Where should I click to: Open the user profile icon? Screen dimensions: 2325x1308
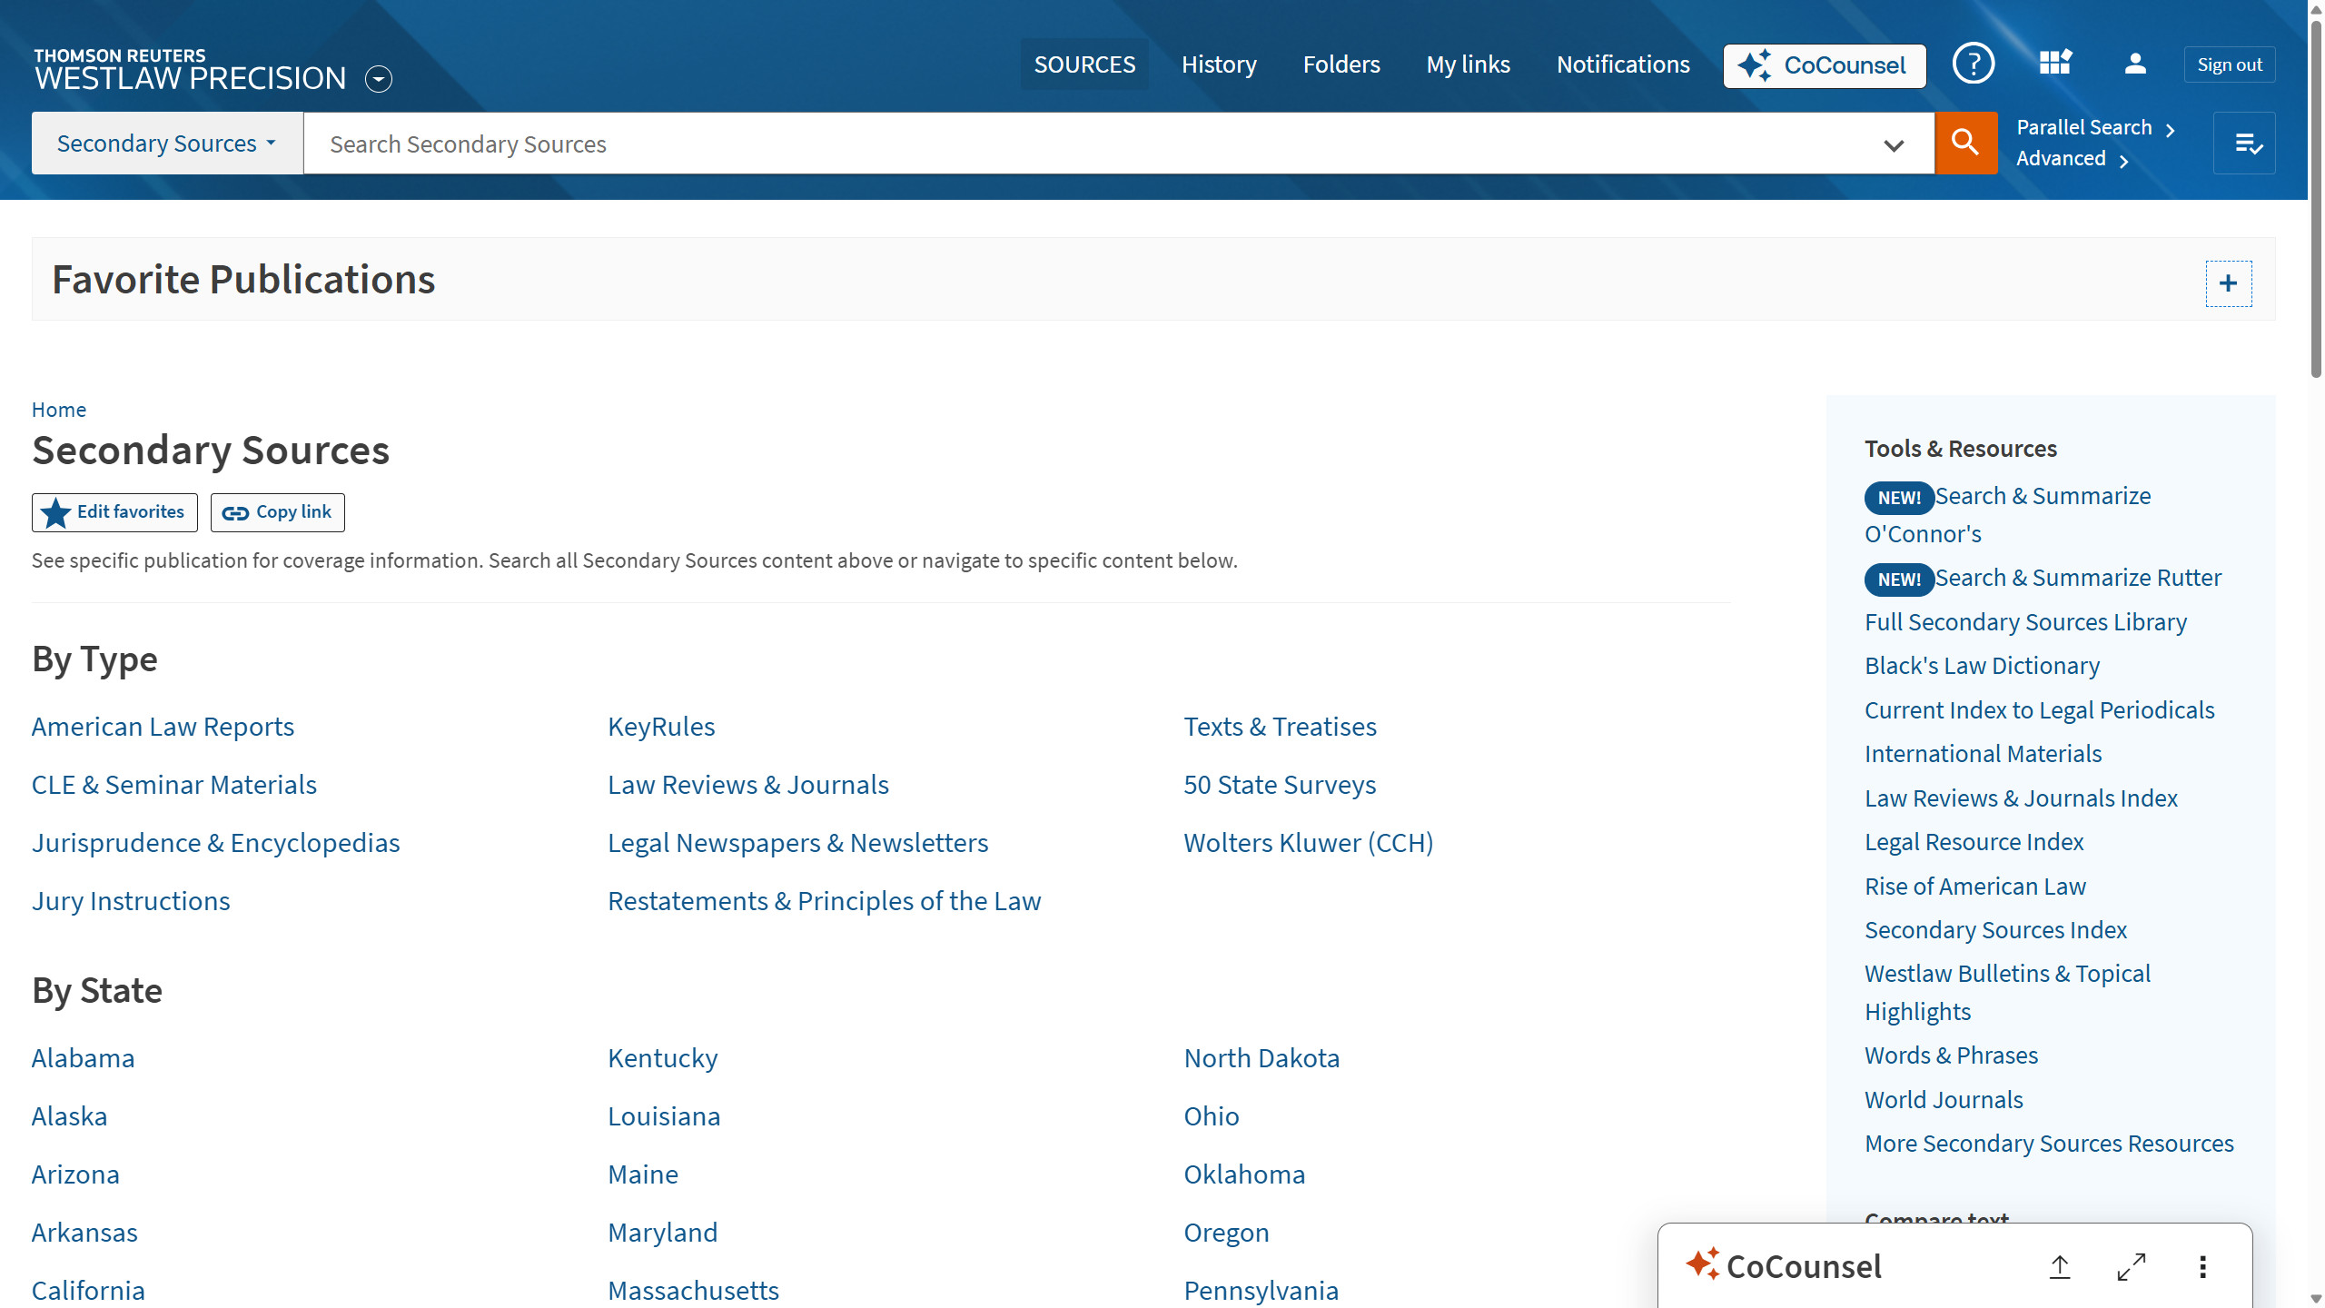(2135, 64)
